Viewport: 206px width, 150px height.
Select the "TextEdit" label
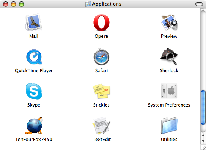(101, 140)
